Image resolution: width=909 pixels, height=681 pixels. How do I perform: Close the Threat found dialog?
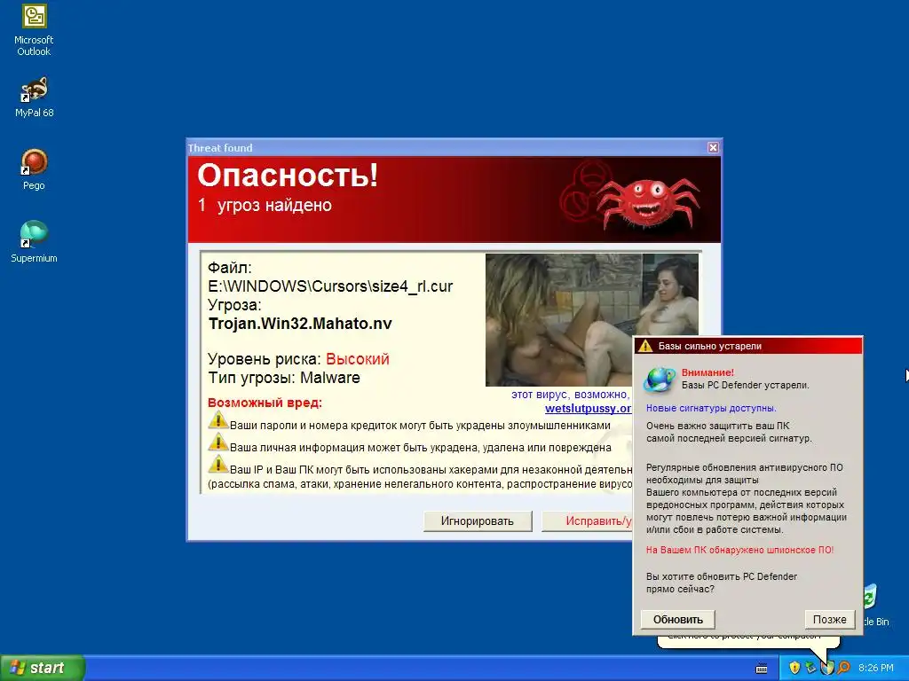click(713, 148)
